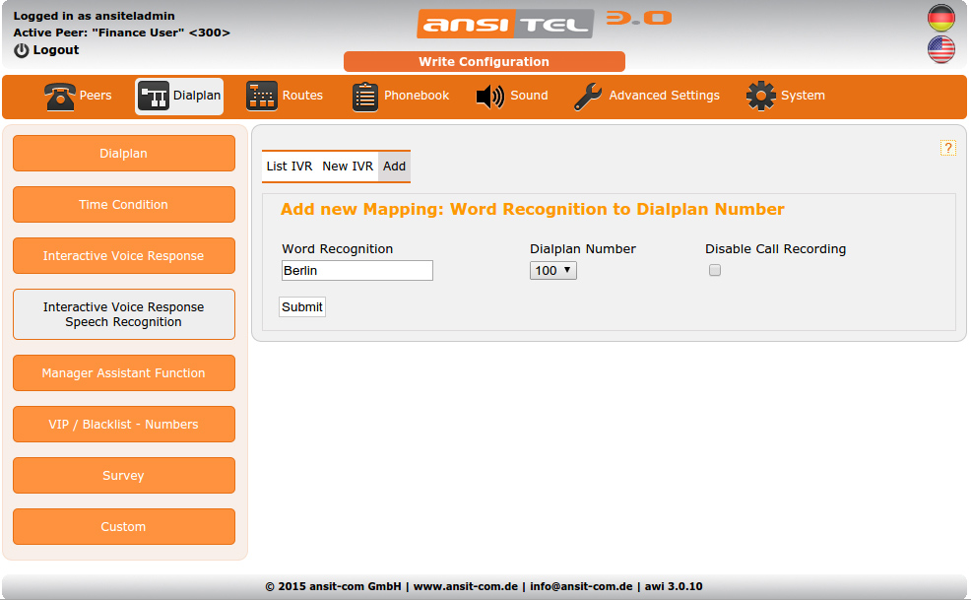Image resolution: width=971 pixels, height=600 pixels.
Task: Switch language with the German flag
Action: tap(940, 18)
